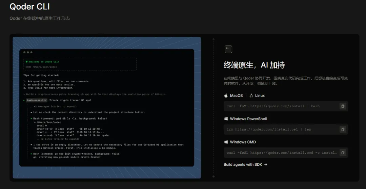The image size is (366, 189).
Task: Copy the Windows PowerShell irm command
Action: [343, 130]
